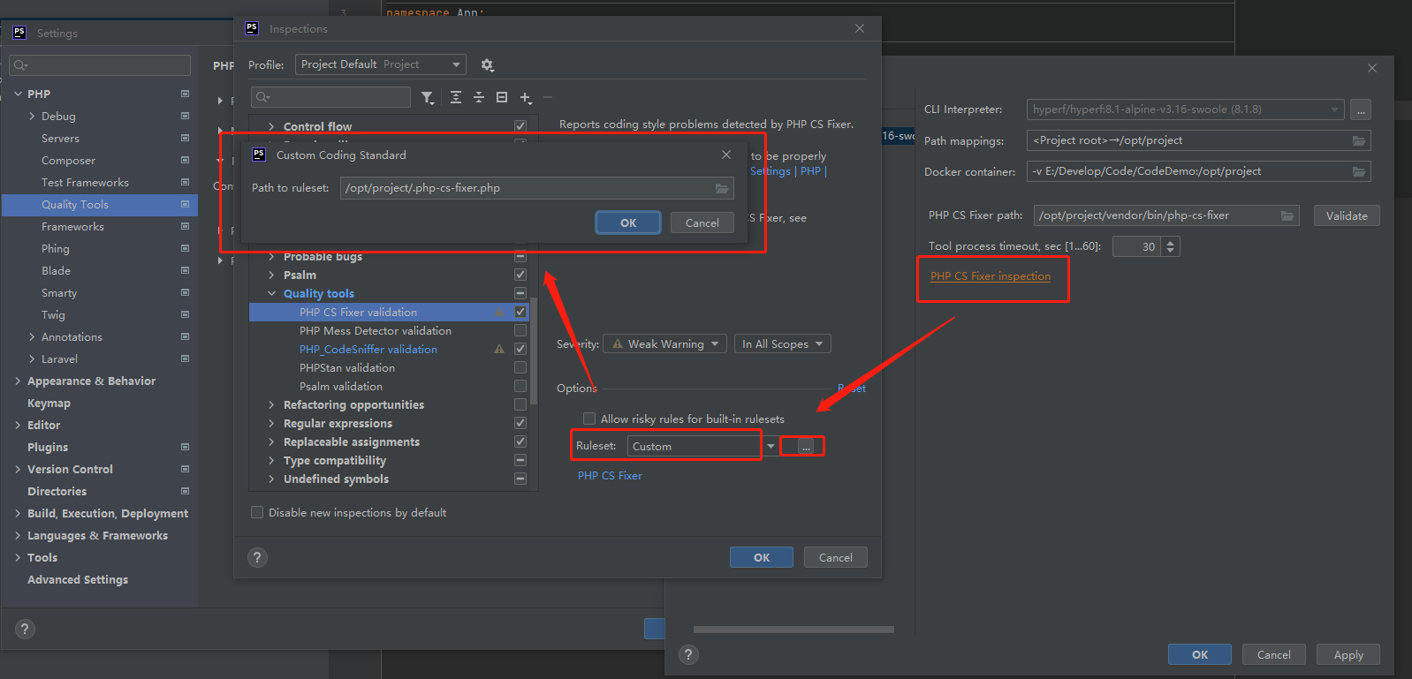
Task: Click project-level icon beside Composer
Action: click(185, 160)
